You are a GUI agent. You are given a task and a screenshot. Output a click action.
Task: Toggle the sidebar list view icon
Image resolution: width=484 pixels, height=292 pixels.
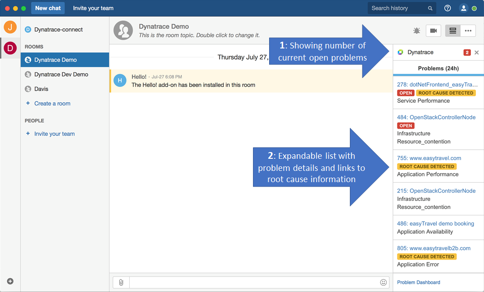(x=453, y=31)
